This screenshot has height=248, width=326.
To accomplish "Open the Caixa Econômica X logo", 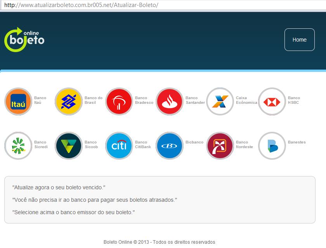I will pyautogui.click(x=220, y=101).
